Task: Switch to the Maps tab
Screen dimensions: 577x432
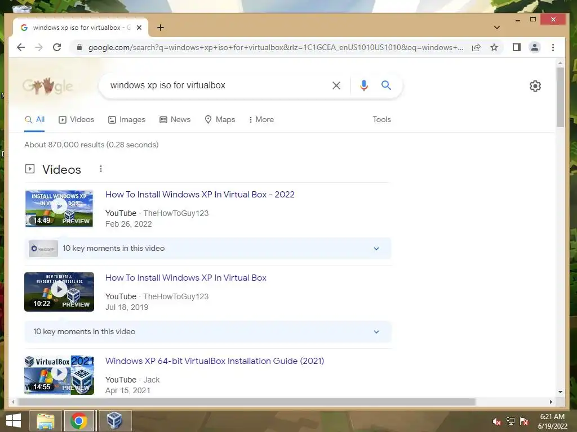Action: (x=220, y=120)
